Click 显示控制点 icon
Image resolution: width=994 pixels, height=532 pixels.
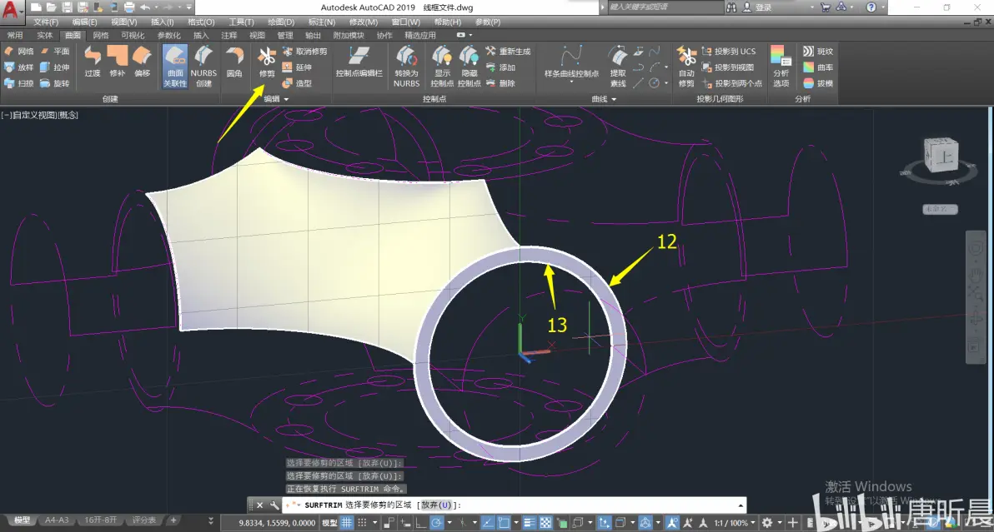point(442,66)
